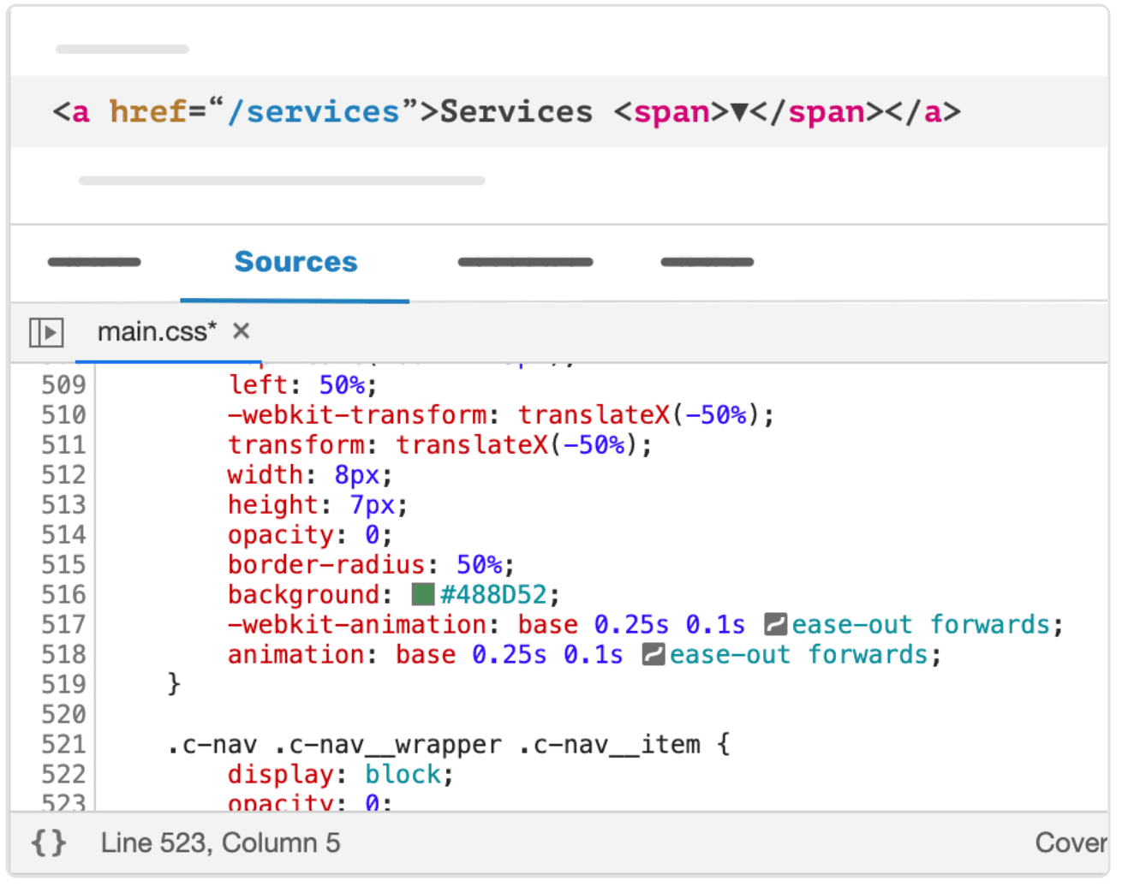Select the placeholder tab right of Sources
This screenshot has height=887, width=1122.
click(x=525, y=262)
